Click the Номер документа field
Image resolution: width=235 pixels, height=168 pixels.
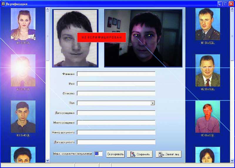coord(116,132)
